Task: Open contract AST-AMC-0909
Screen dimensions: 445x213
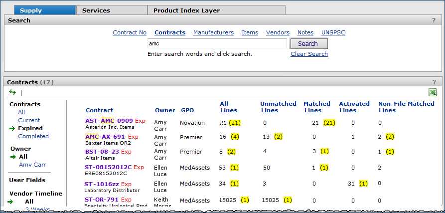Action: pyautogui.click(x=109, y=121)
